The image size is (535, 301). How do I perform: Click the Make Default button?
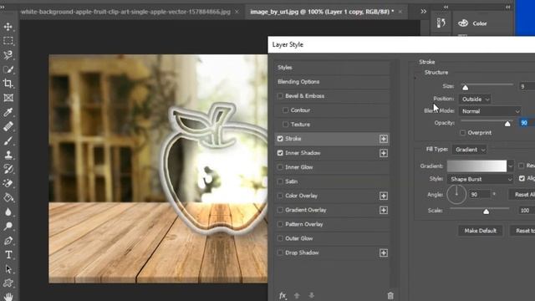pos(480,231)
